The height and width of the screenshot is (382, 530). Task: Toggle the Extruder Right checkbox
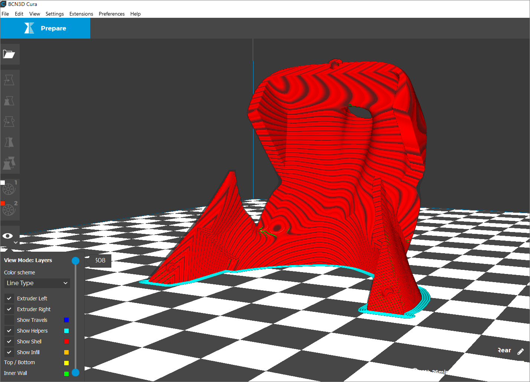(x=9, y=309)
